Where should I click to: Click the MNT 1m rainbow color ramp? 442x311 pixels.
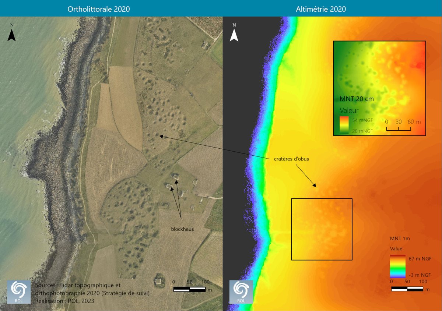coord(397,266)
